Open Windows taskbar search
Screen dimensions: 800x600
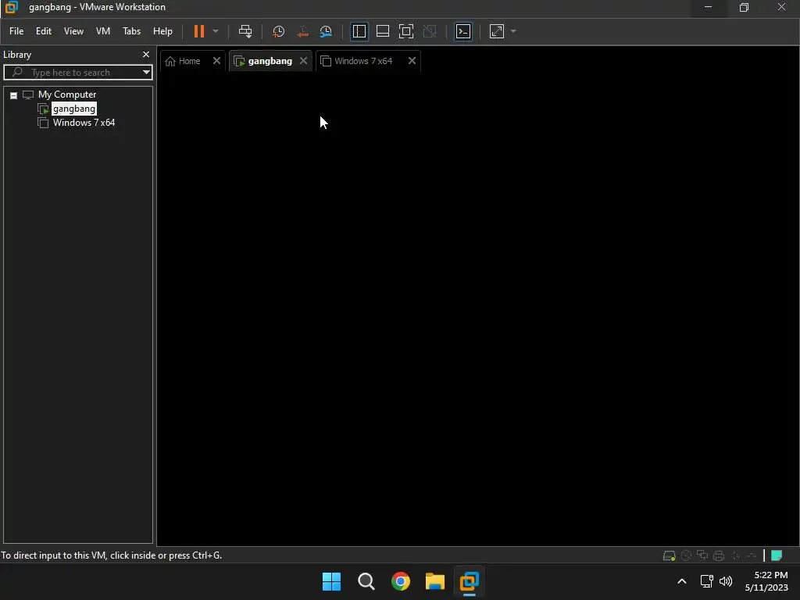(366, 581)
